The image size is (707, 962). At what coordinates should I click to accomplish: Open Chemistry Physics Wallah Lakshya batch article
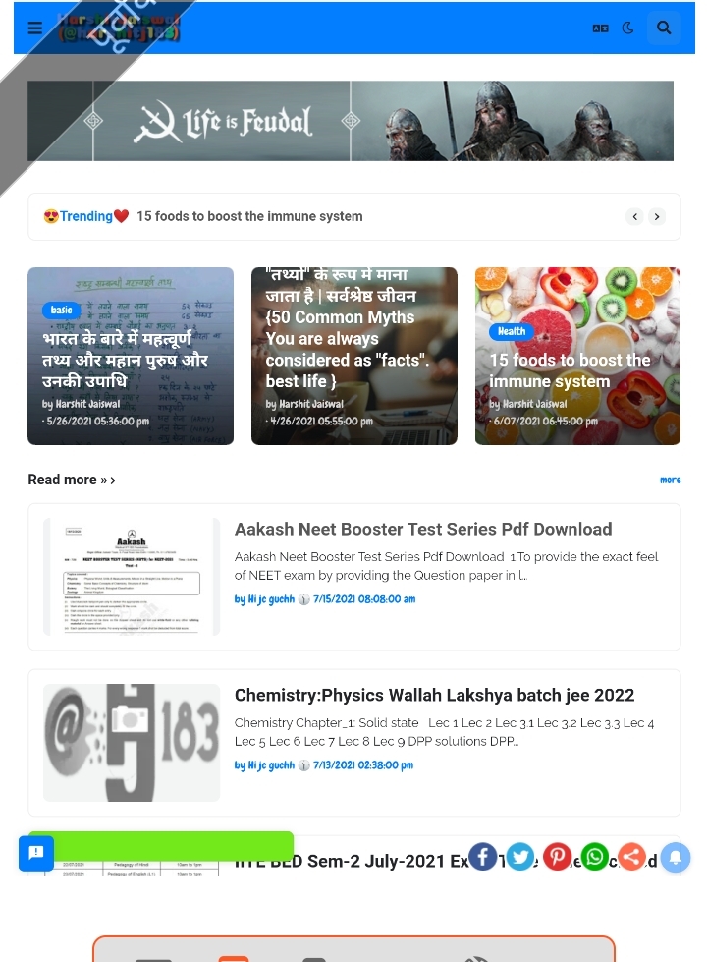[434, 695]
